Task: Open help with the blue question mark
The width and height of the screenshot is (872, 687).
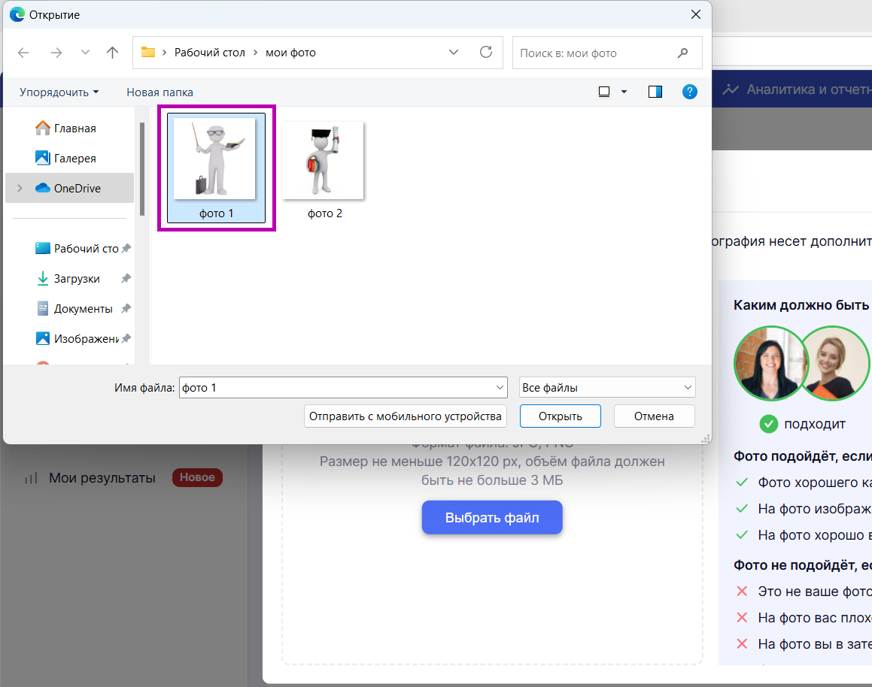Action: 690,92
